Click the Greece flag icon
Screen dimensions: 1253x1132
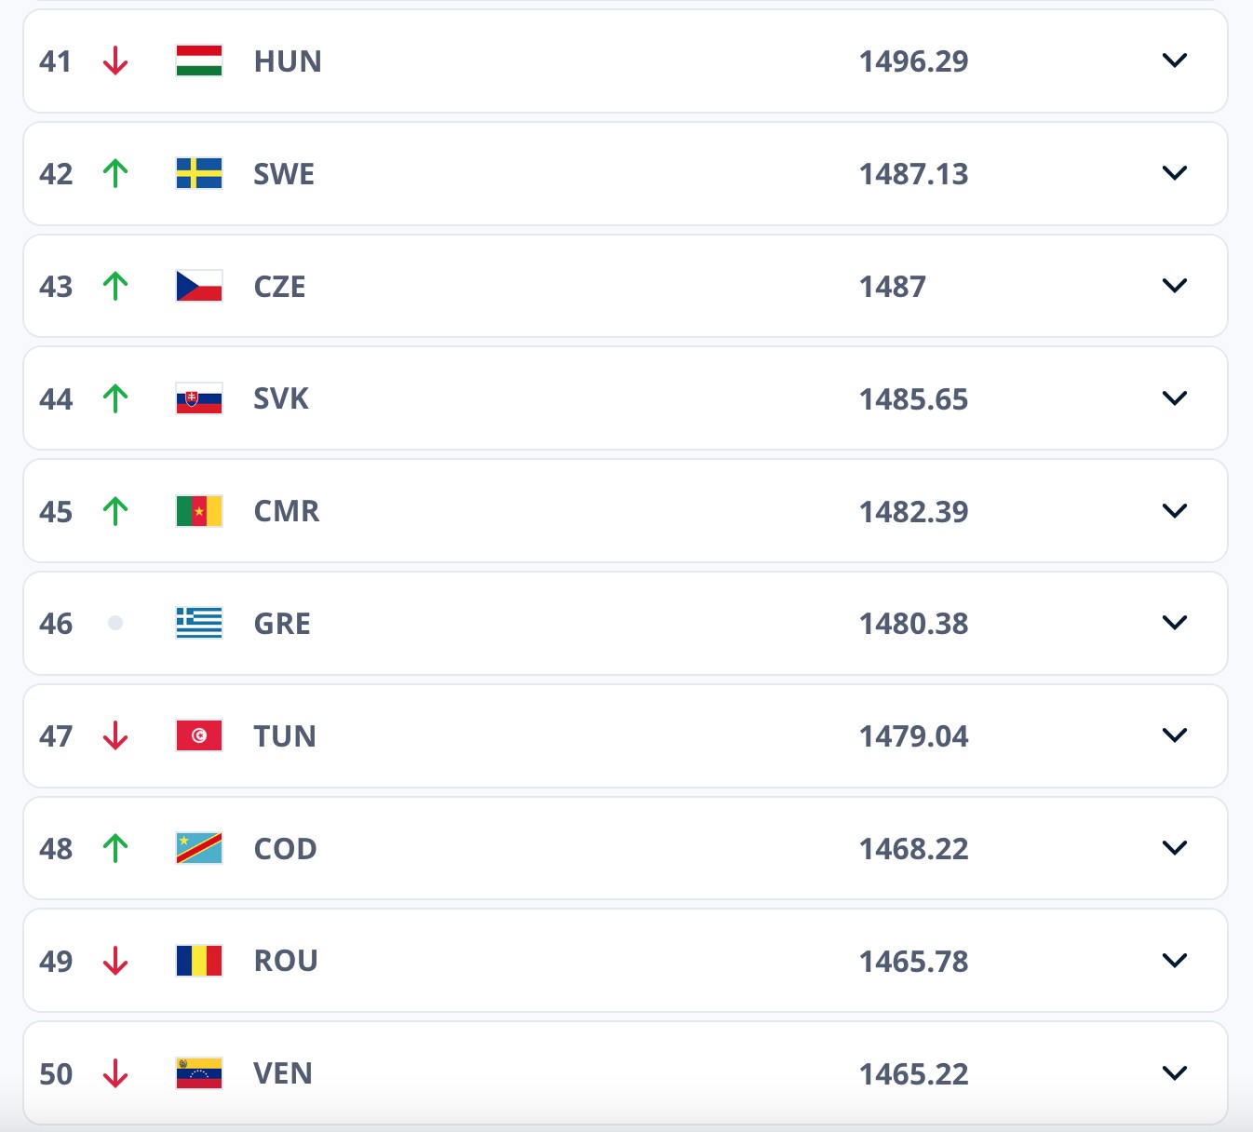199,623
